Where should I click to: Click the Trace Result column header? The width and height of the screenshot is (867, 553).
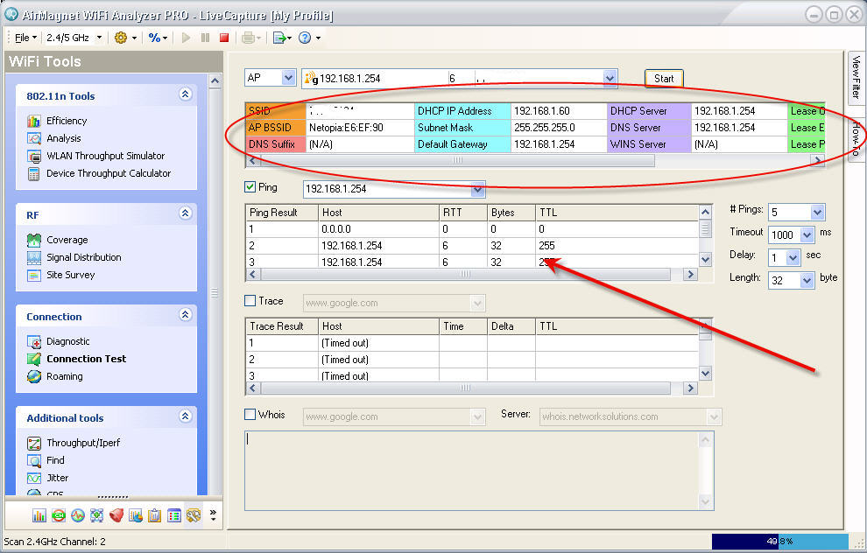point(282,326)
